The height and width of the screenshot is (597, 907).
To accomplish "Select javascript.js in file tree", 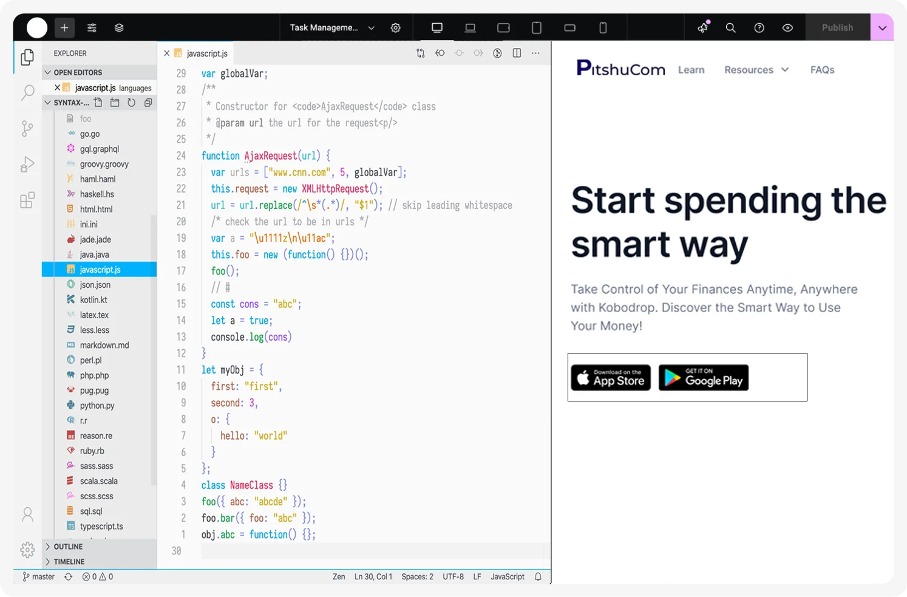I will (x=100, y=269).
